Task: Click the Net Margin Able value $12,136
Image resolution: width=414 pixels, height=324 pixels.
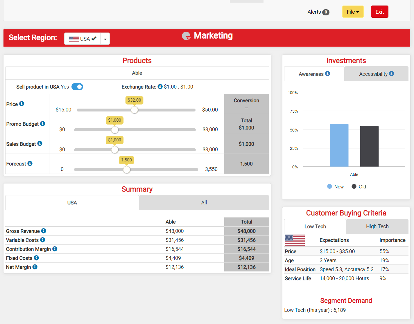Action: (175, 267)
